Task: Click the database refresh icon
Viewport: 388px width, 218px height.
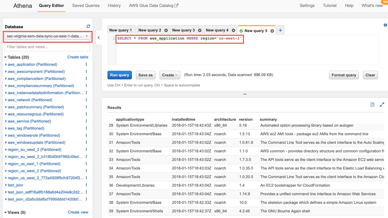Action: [x=88, y=26]
